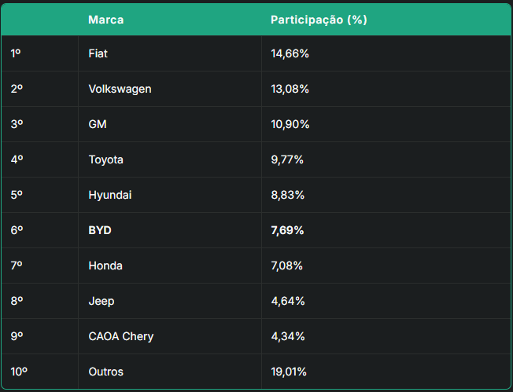Screen dimensions: 513x392
Task: Select the Toyota brand cell
Action: pyautogui.click(x=106, y=159)
